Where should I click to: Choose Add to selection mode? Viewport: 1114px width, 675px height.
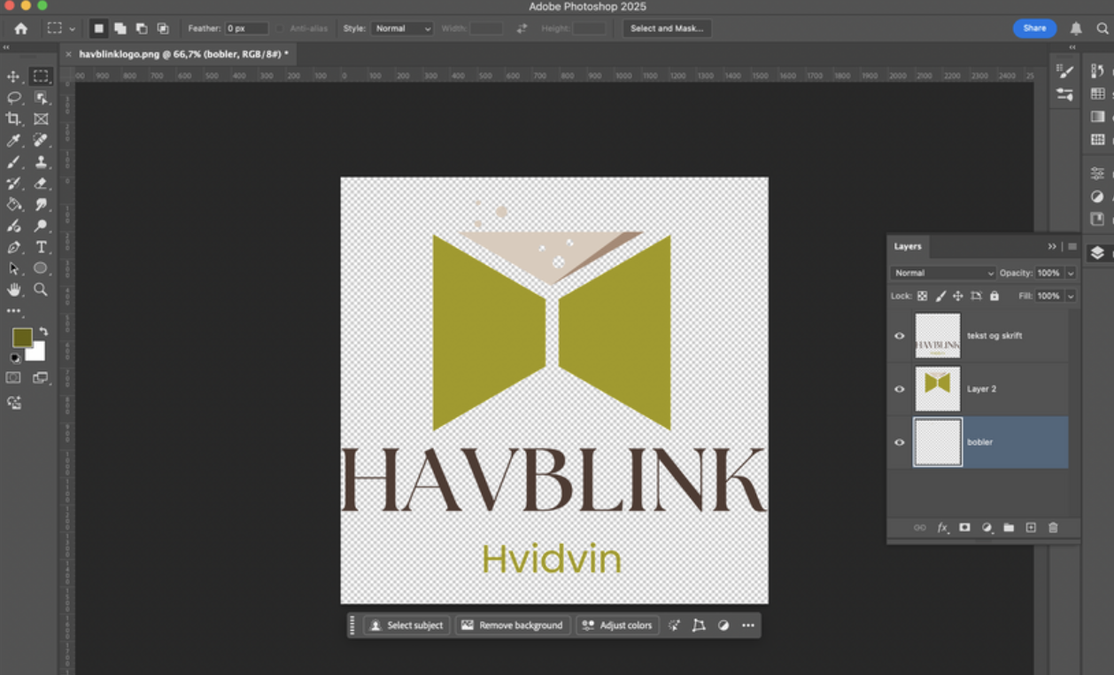pyautogui.click(x=120, y=28)
